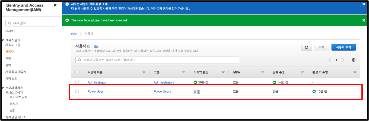Select the PowerUser row checkbox

(77, 91)
